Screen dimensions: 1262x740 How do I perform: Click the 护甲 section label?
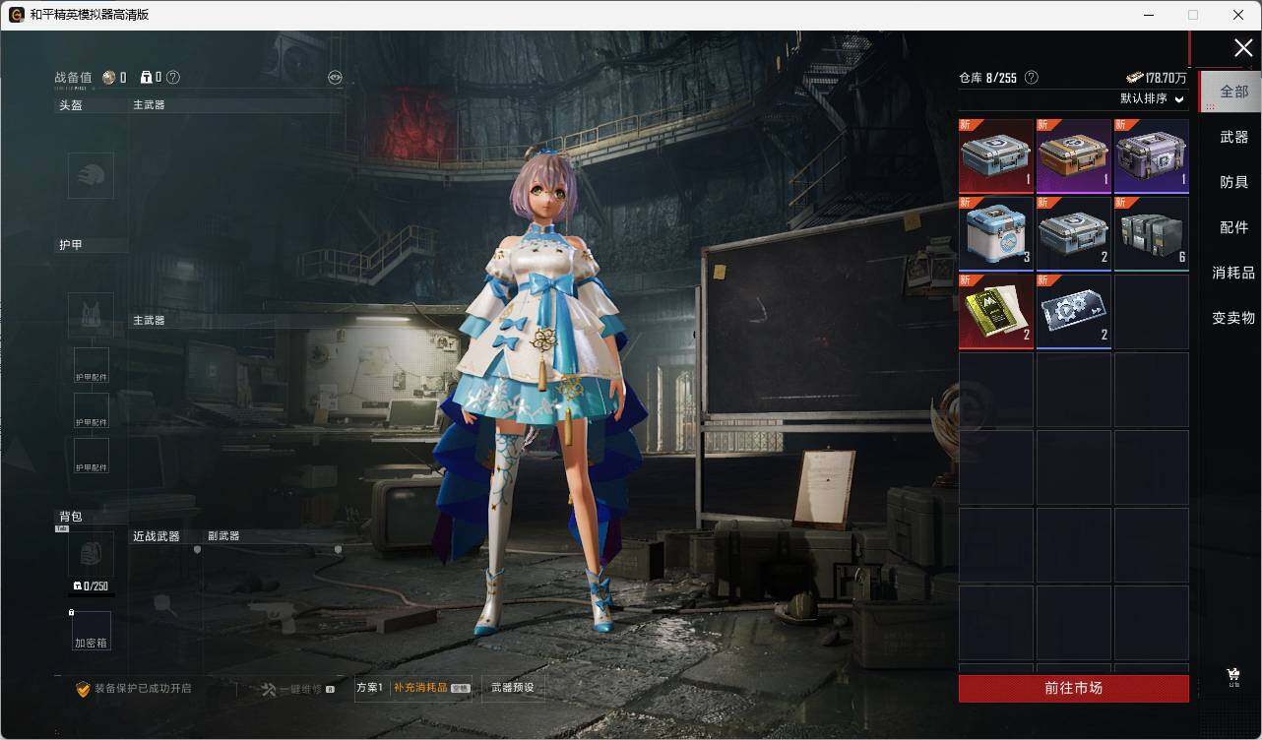tap(71, 244)
